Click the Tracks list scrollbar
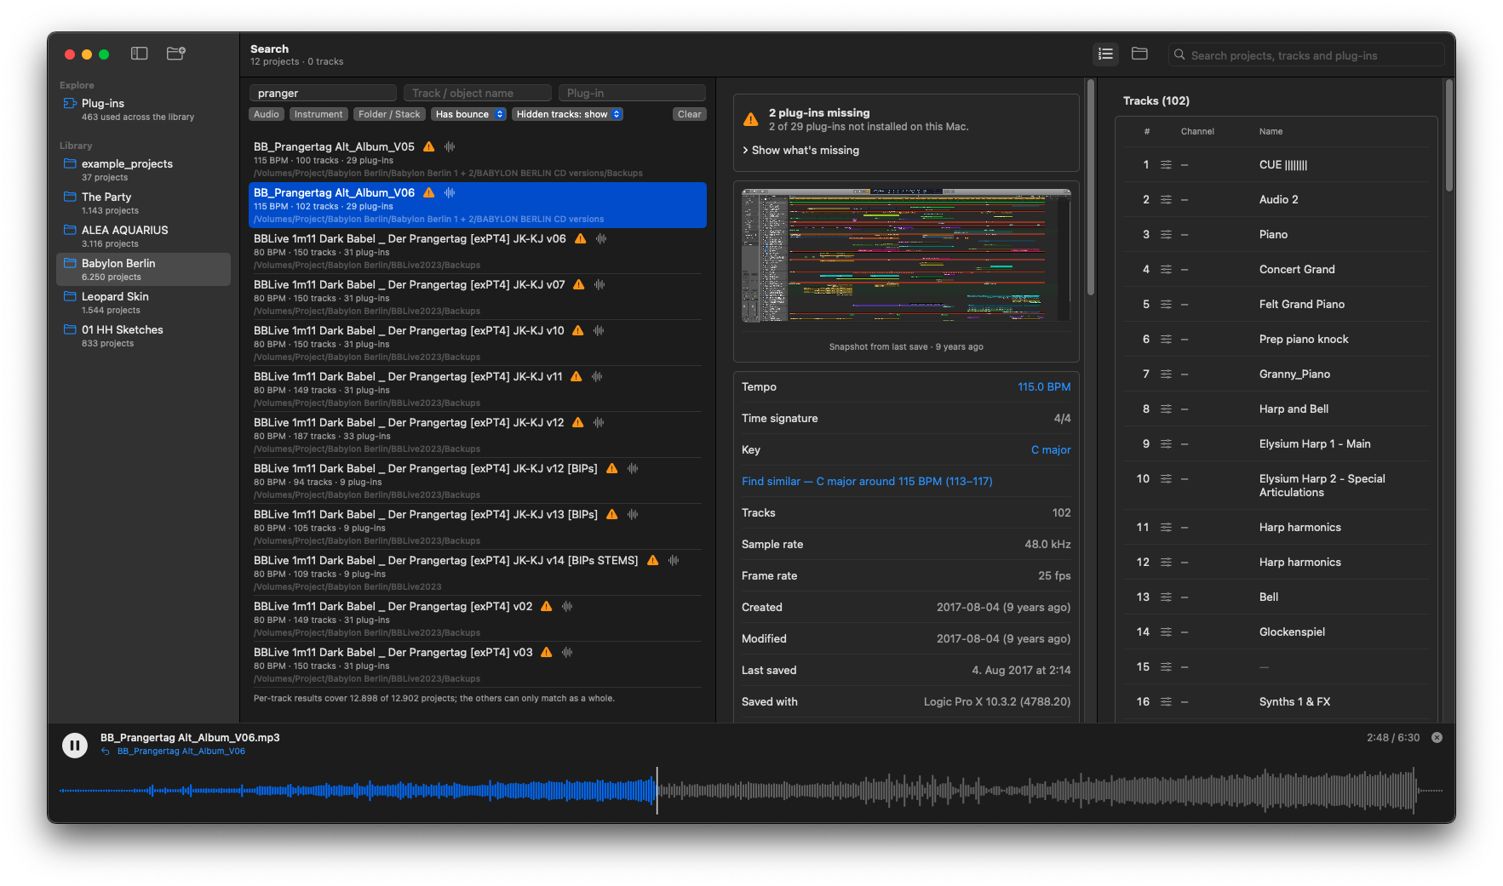Screen dimensions: 1503x886 (1449, 136)
